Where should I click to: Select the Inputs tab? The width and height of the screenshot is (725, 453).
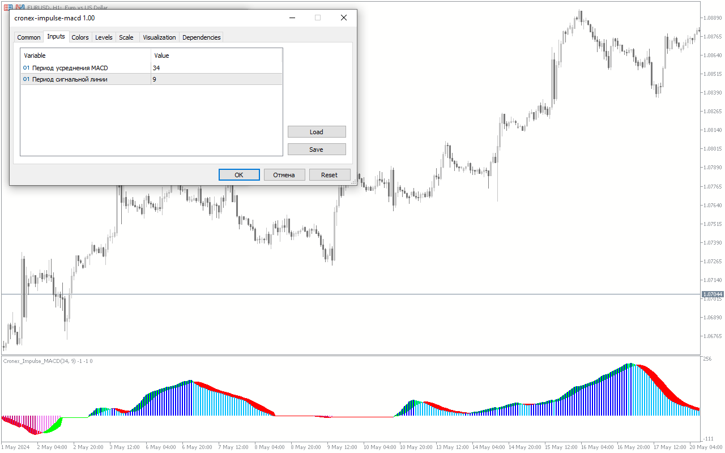[56, 36]
